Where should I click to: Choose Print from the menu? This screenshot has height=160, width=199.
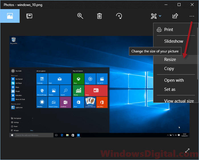[x=175, y=30]
